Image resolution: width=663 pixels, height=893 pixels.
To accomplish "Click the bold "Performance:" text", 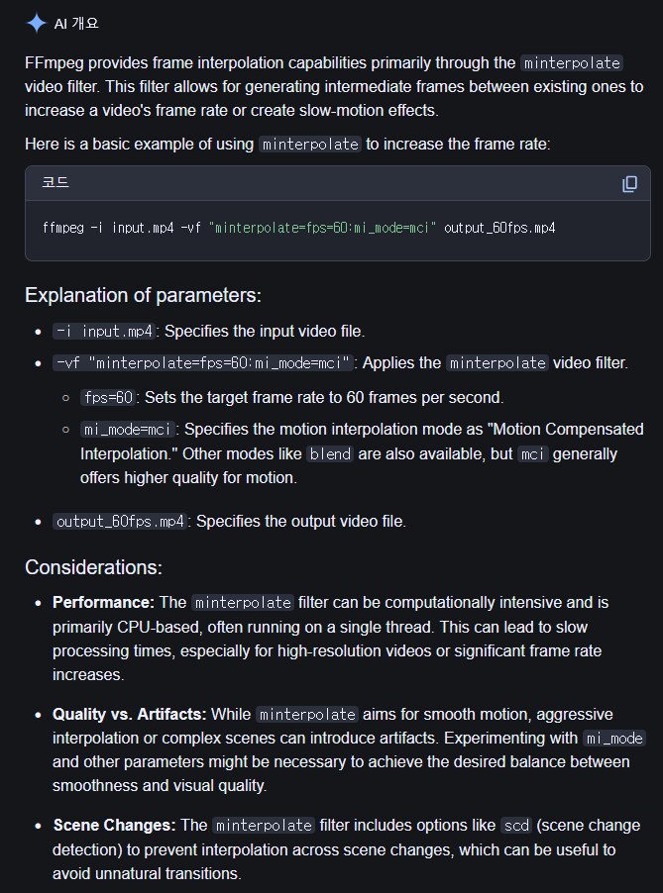I will (103, 602).
